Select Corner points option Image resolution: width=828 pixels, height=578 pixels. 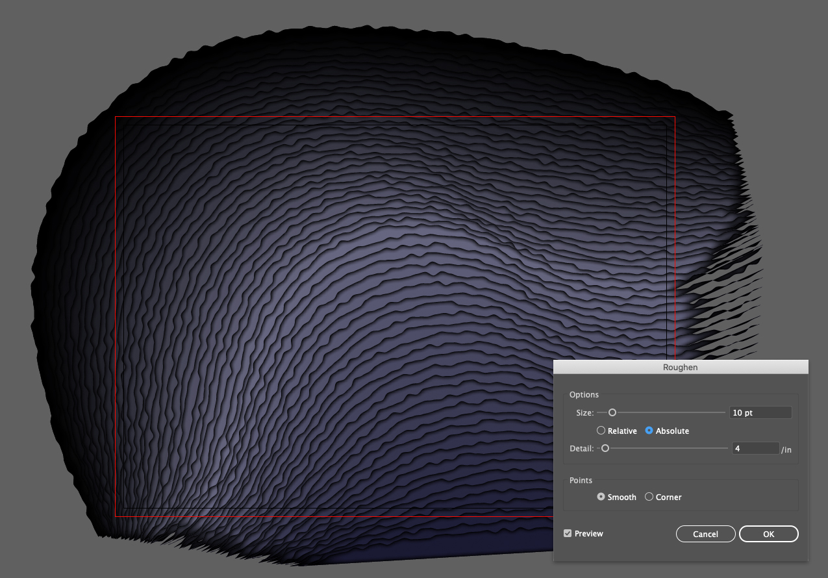[x=649, y=497]
